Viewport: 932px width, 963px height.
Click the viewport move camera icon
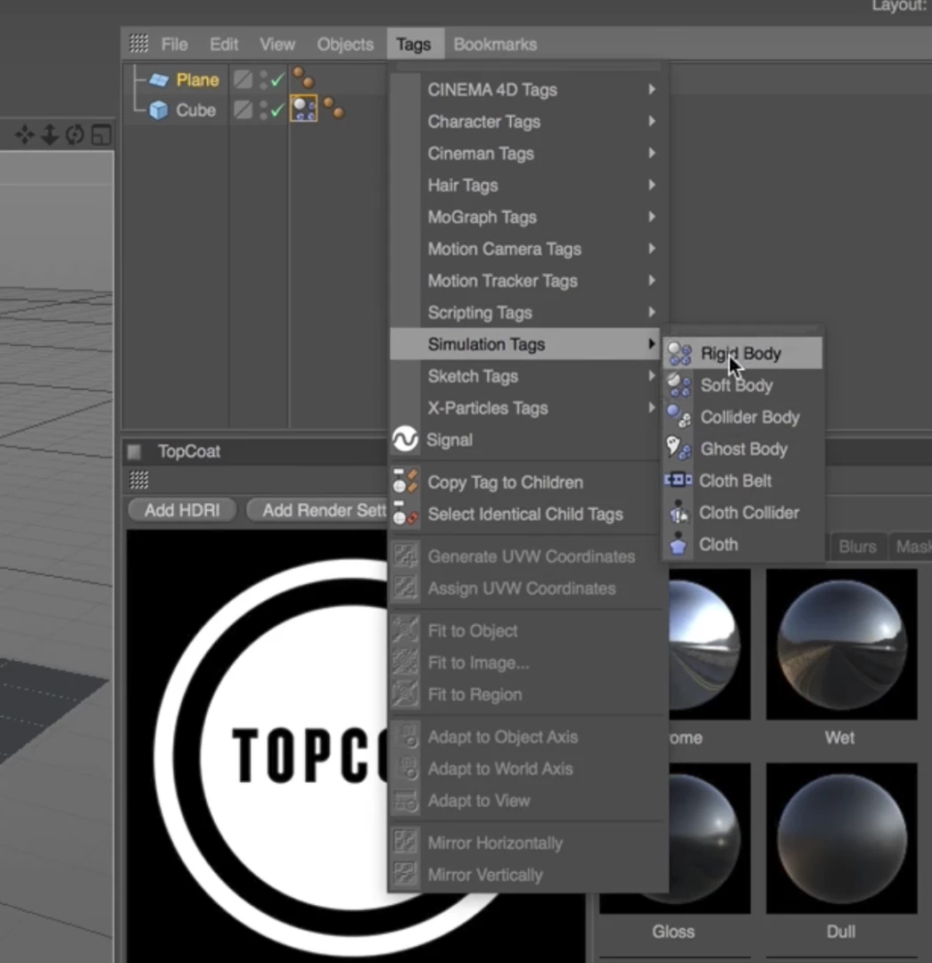tap(25, 135)
